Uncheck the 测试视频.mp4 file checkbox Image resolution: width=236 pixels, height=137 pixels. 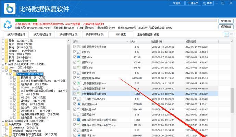click(x=75, y=104)
